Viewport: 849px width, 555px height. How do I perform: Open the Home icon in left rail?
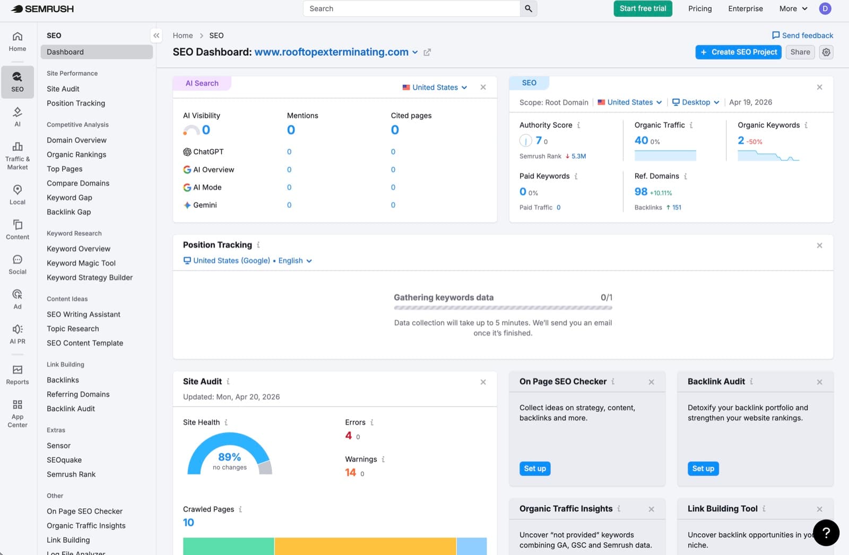point(18,41)
